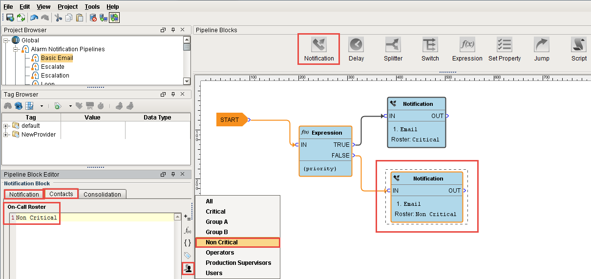The height and width of the screenshot is (279, 591).
Task: Expand the default tag folder
Action: [x=6, y=126]
